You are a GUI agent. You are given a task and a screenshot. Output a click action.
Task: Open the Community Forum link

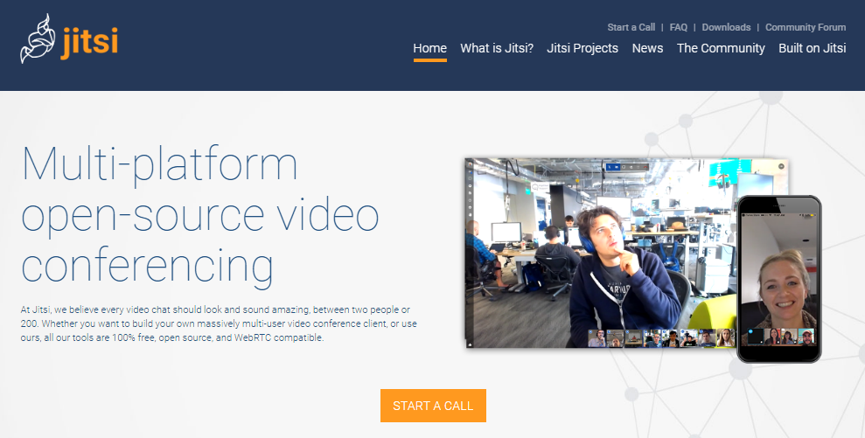click(x=806, y=27)
